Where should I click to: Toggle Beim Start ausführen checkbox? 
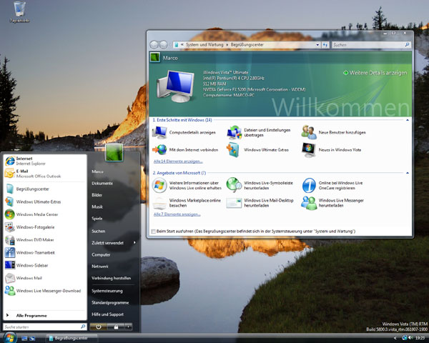[x=154, y=232]
